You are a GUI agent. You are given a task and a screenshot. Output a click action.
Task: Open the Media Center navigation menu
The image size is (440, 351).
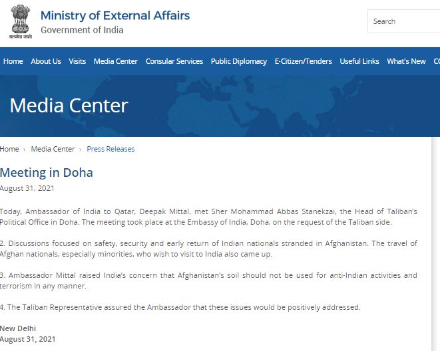click(x=116, y=61)
